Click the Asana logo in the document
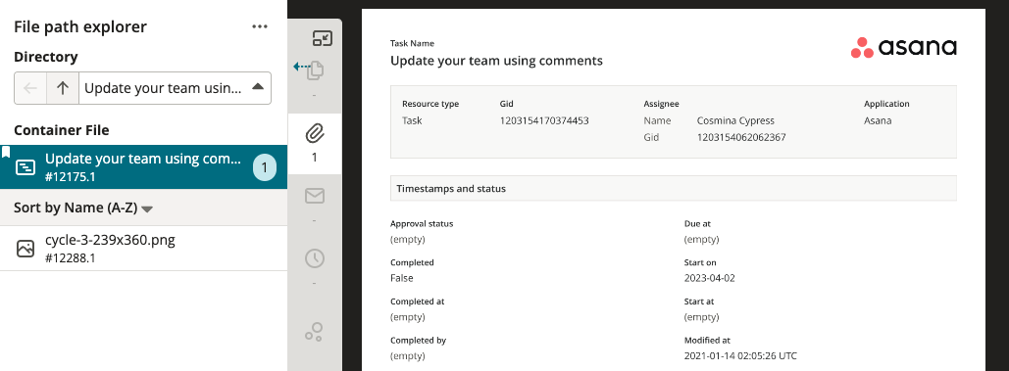Image resolution: width=1009 pixels, height=371 pixels. 903,48
